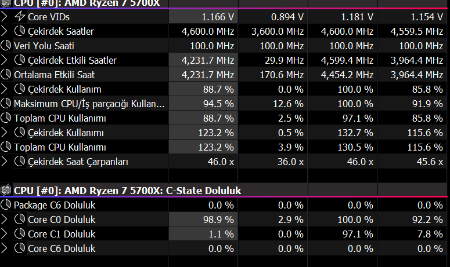This screenshot has height=267, width=450.
Task: Select the 'Core C1 Doluluk' label
Action: coord(62,234)
